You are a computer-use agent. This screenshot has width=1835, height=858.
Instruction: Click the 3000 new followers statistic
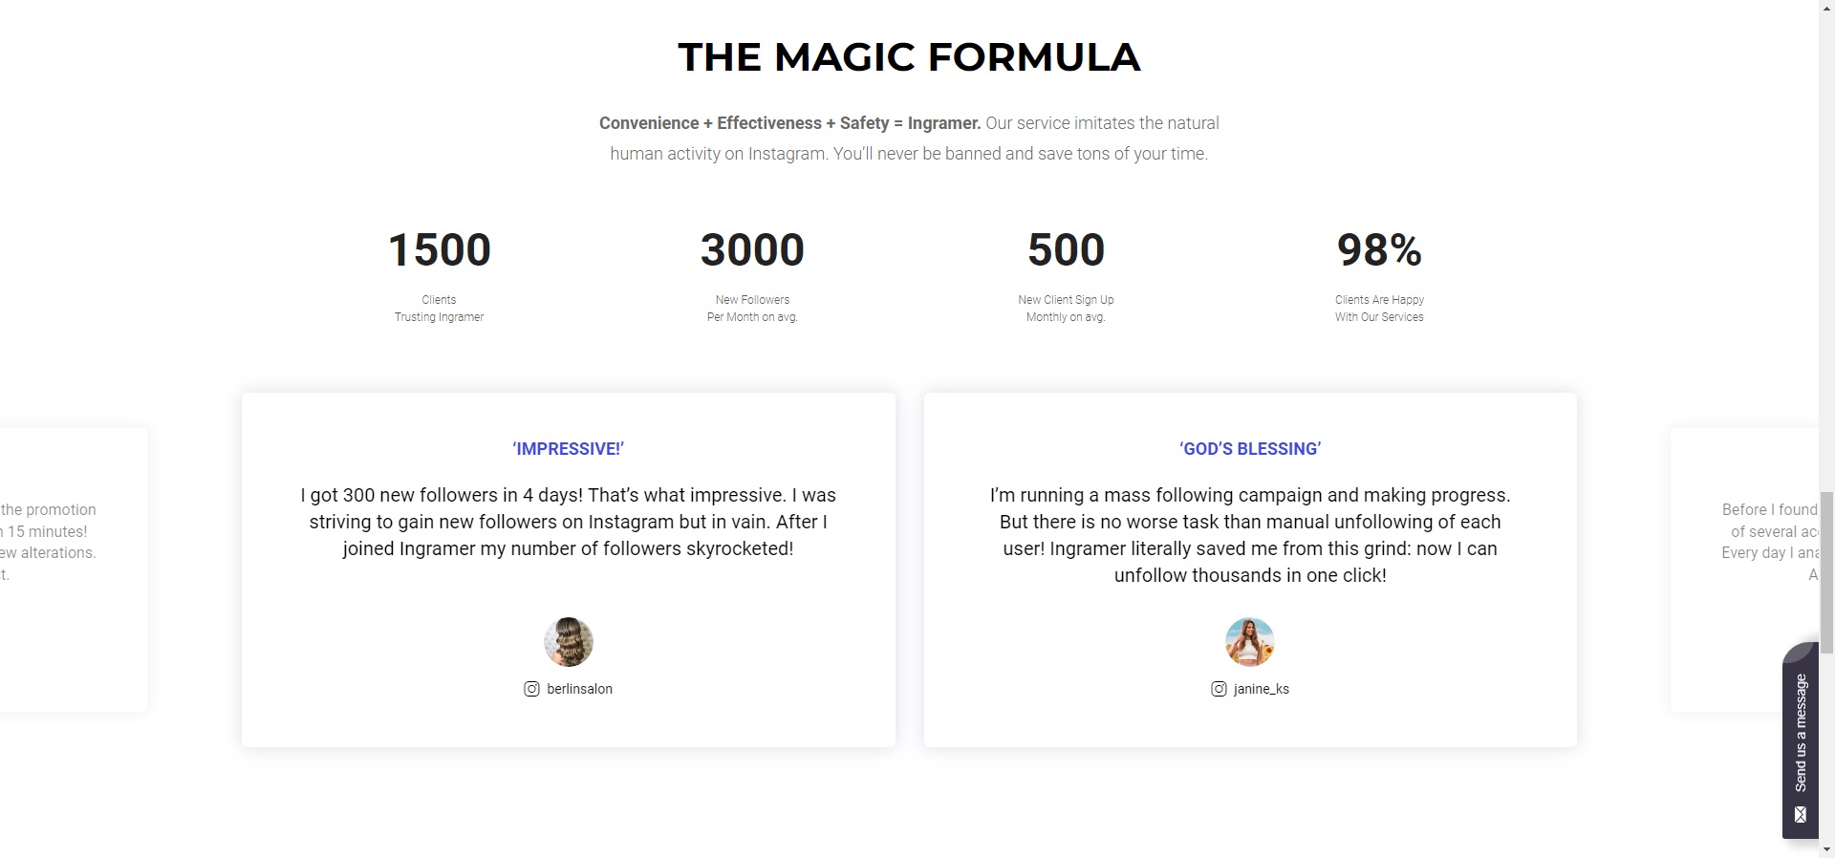pos(752,250)
